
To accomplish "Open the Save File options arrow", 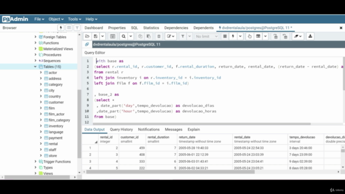I will pos(102,36).
